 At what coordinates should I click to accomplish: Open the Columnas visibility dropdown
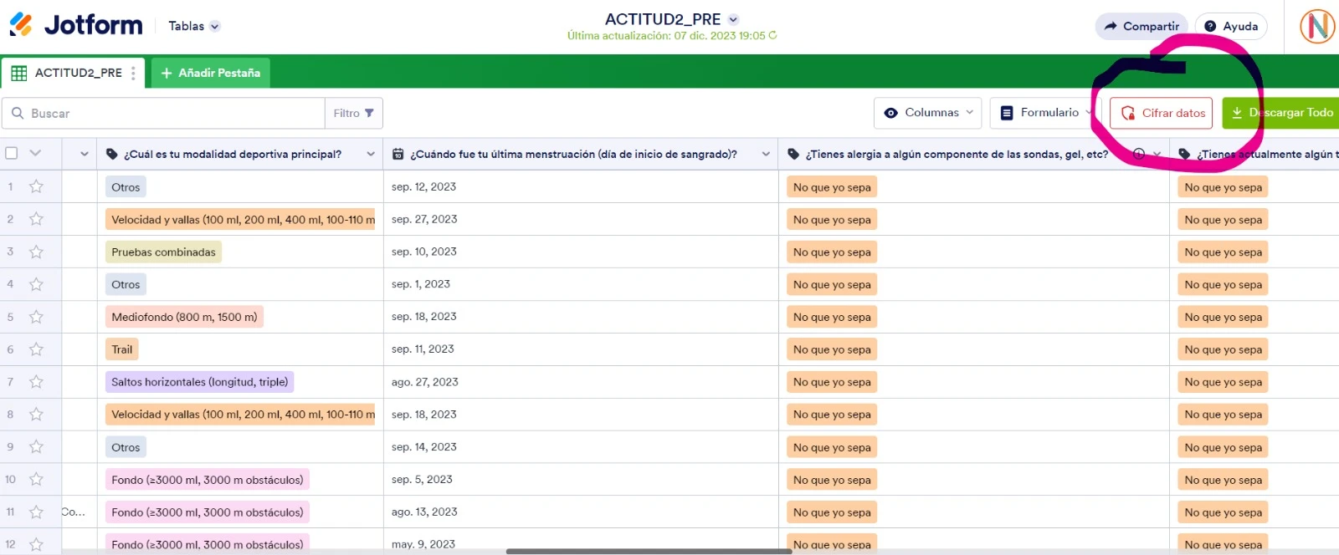pos(929,112)
